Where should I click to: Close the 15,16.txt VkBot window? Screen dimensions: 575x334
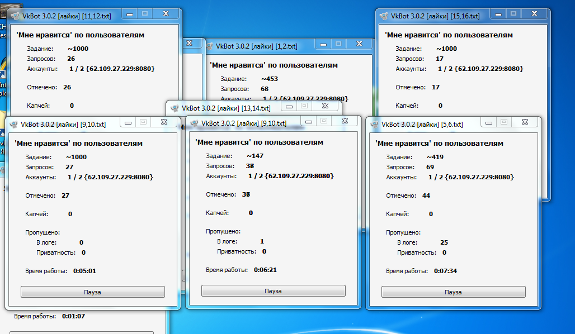(x=534, y=13)
